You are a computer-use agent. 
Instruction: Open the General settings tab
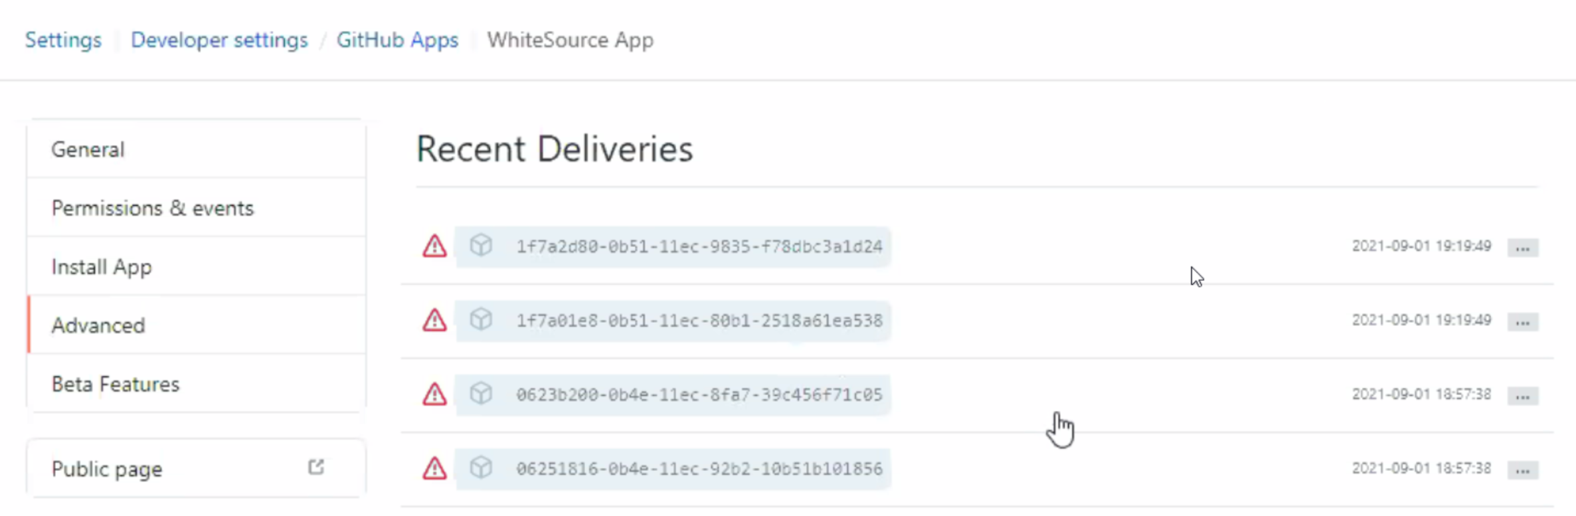[x=88, y=149]
